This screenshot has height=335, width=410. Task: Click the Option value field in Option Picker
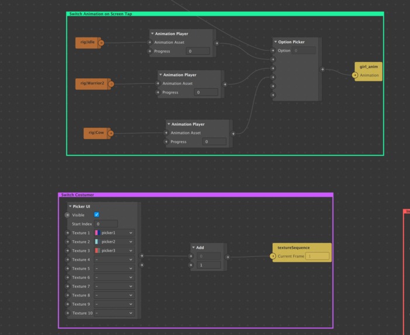pyautogui.click(x=304, y=50)
